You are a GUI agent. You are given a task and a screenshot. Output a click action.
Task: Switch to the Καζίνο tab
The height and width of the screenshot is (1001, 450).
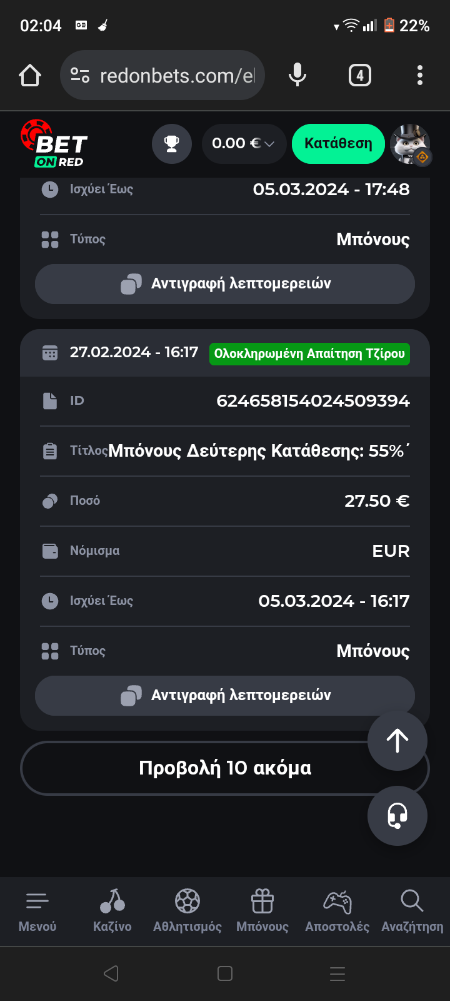[x=112, y=911]
